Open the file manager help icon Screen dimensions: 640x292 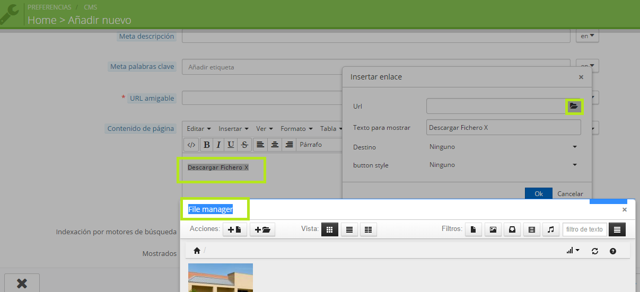click(x=613, y=251)
